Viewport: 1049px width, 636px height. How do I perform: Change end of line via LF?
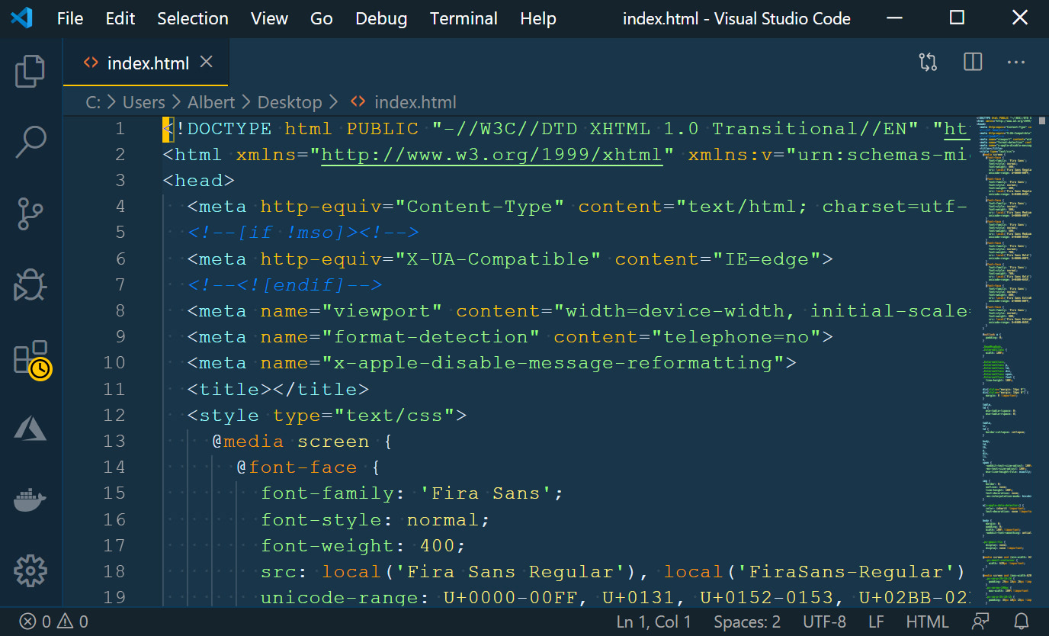point(876,622)
